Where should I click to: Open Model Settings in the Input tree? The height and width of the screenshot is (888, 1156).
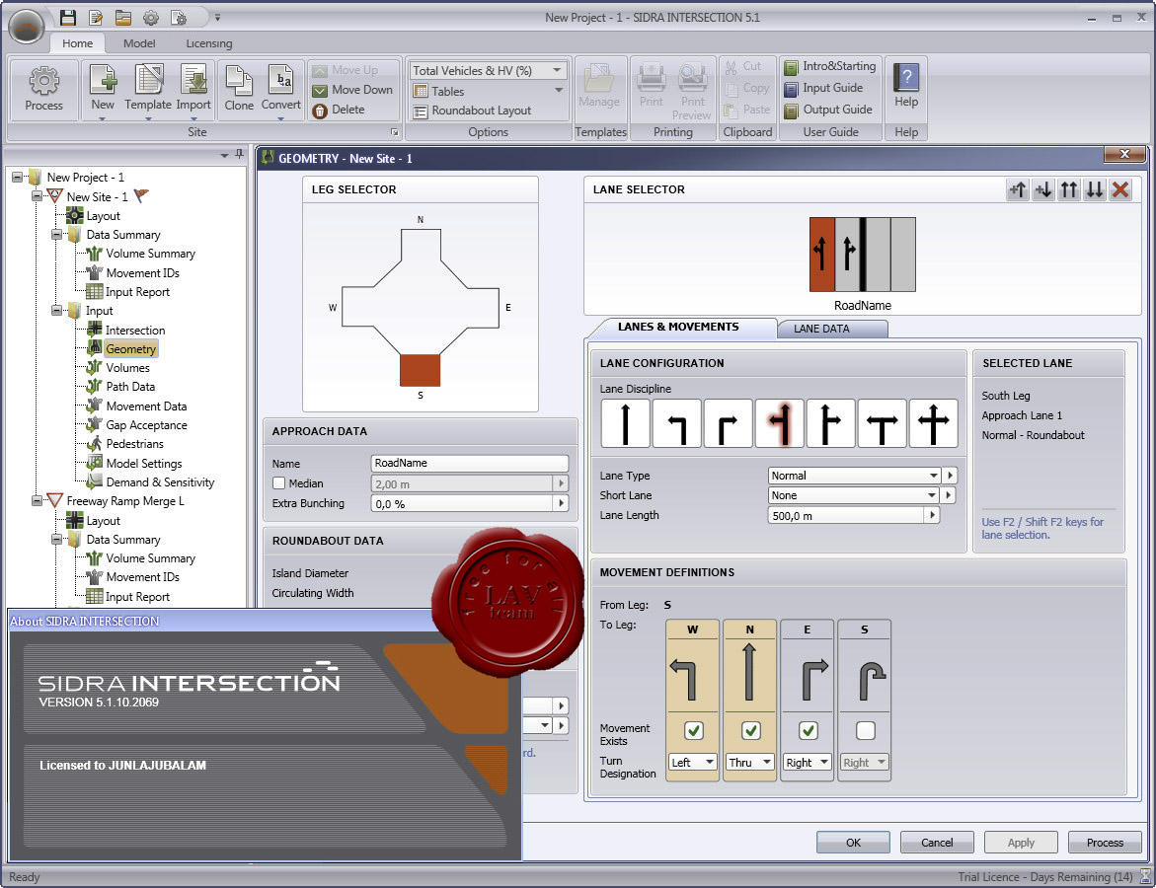tap(144, 464)
